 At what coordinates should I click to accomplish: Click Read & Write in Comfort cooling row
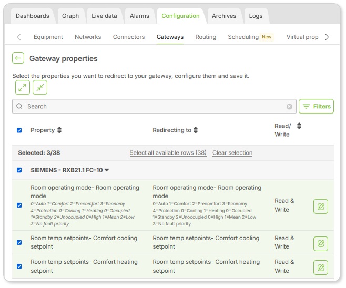284,242
